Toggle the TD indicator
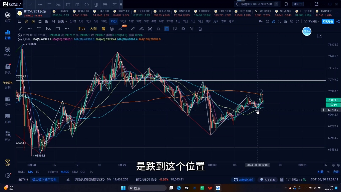This screenshot has width=341, height=192. point(37,172)
